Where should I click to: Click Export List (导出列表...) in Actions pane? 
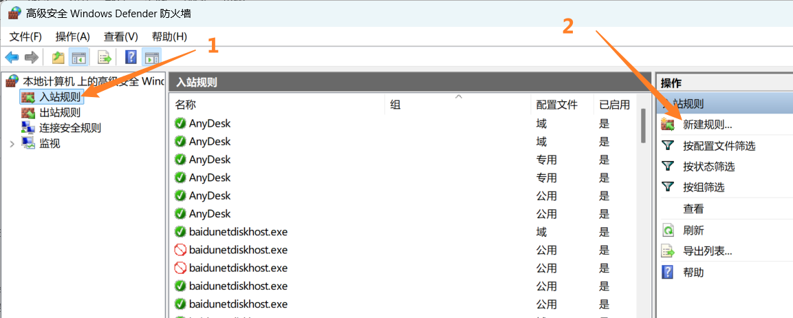(707, 251)
